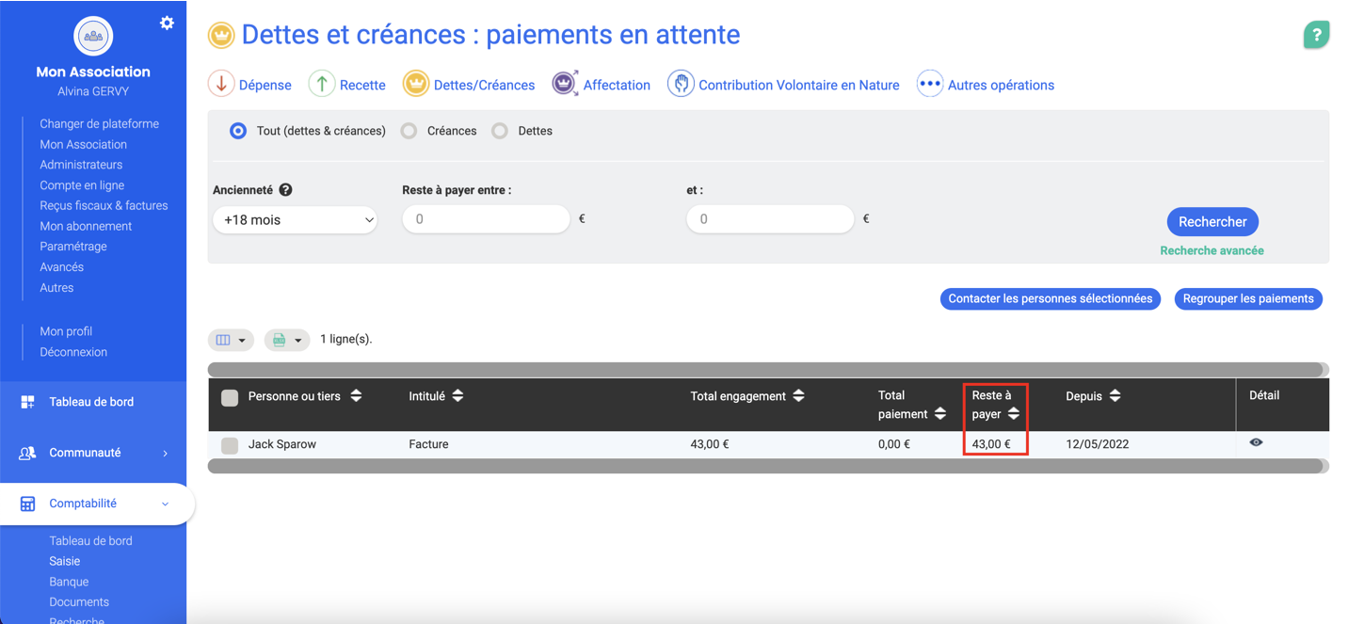Open settings gear icon in sidebar
This screenshot has width=1348, height=624.
tap(167, 23)
